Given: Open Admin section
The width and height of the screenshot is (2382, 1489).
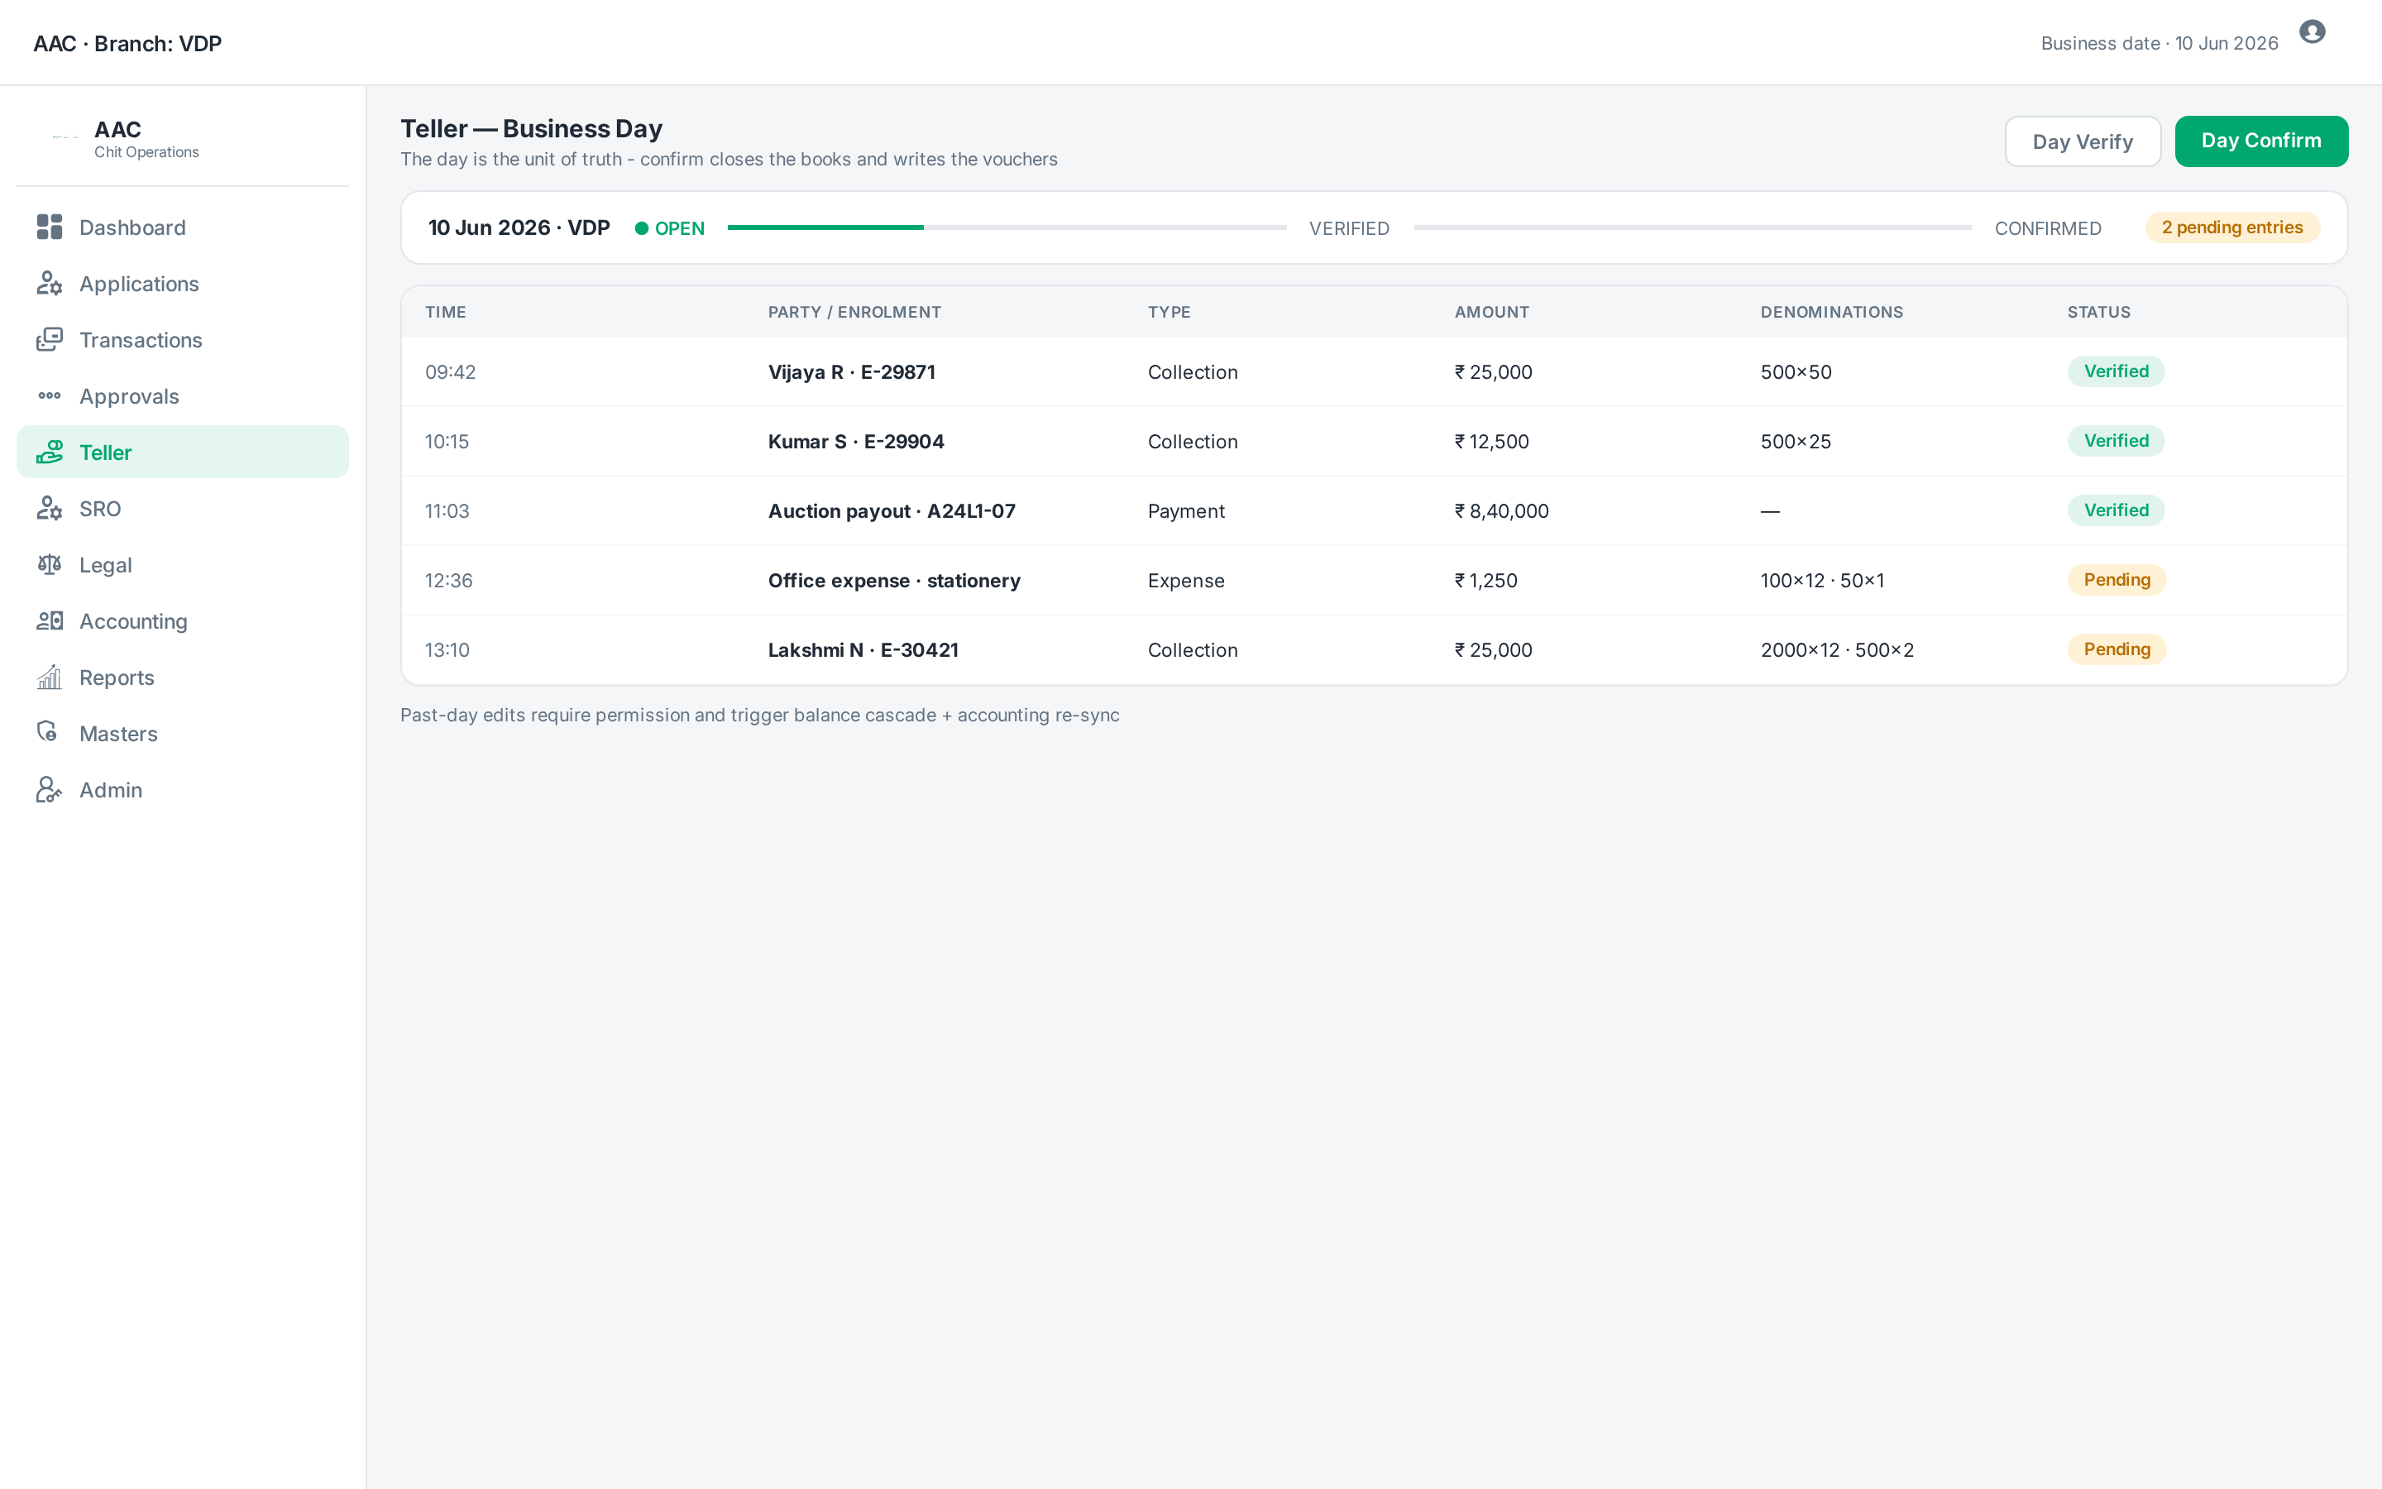Looking at the screenshot, I should pyautogui.click(x=183, y=789).
